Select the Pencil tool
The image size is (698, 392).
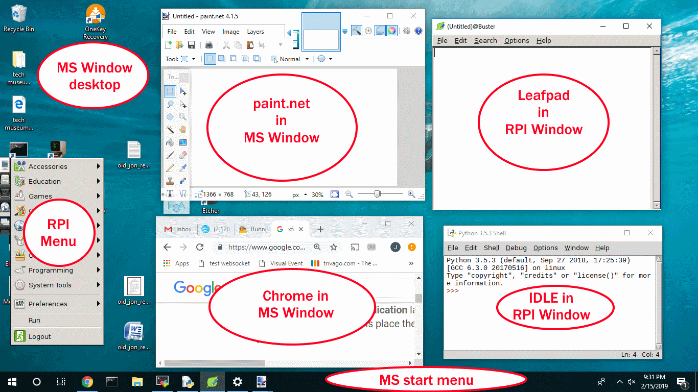click(x=170, y=167)
